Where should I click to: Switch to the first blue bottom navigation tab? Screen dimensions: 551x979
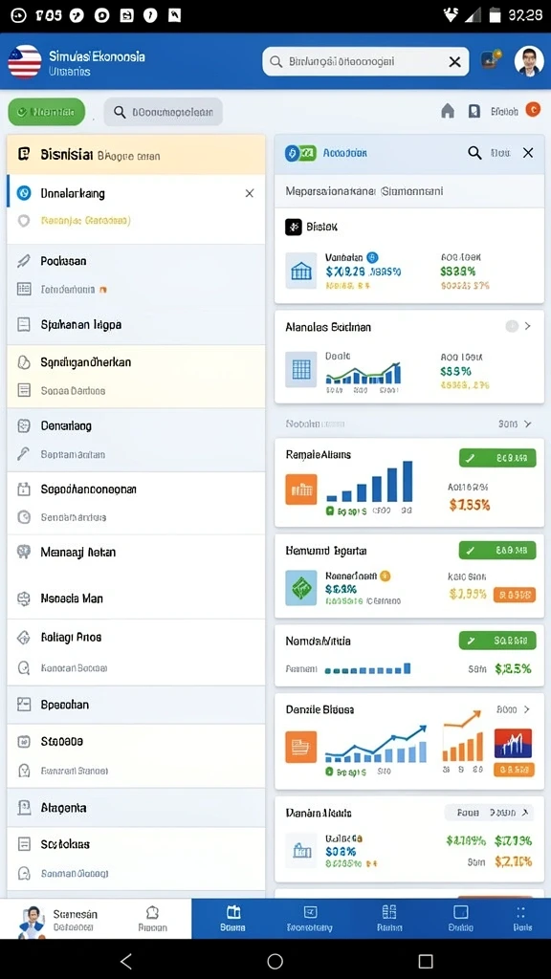pyautogui.click(x=232, y=919)
